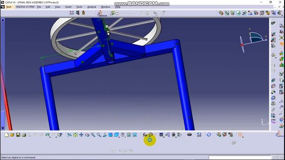Open the Insert menu
Screen dimensions: 285x160
coord(68,7)
